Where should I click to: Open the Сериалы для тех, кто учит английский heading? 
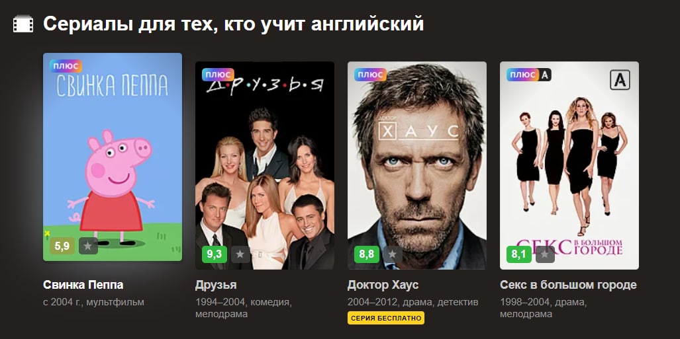click(233, 24)
